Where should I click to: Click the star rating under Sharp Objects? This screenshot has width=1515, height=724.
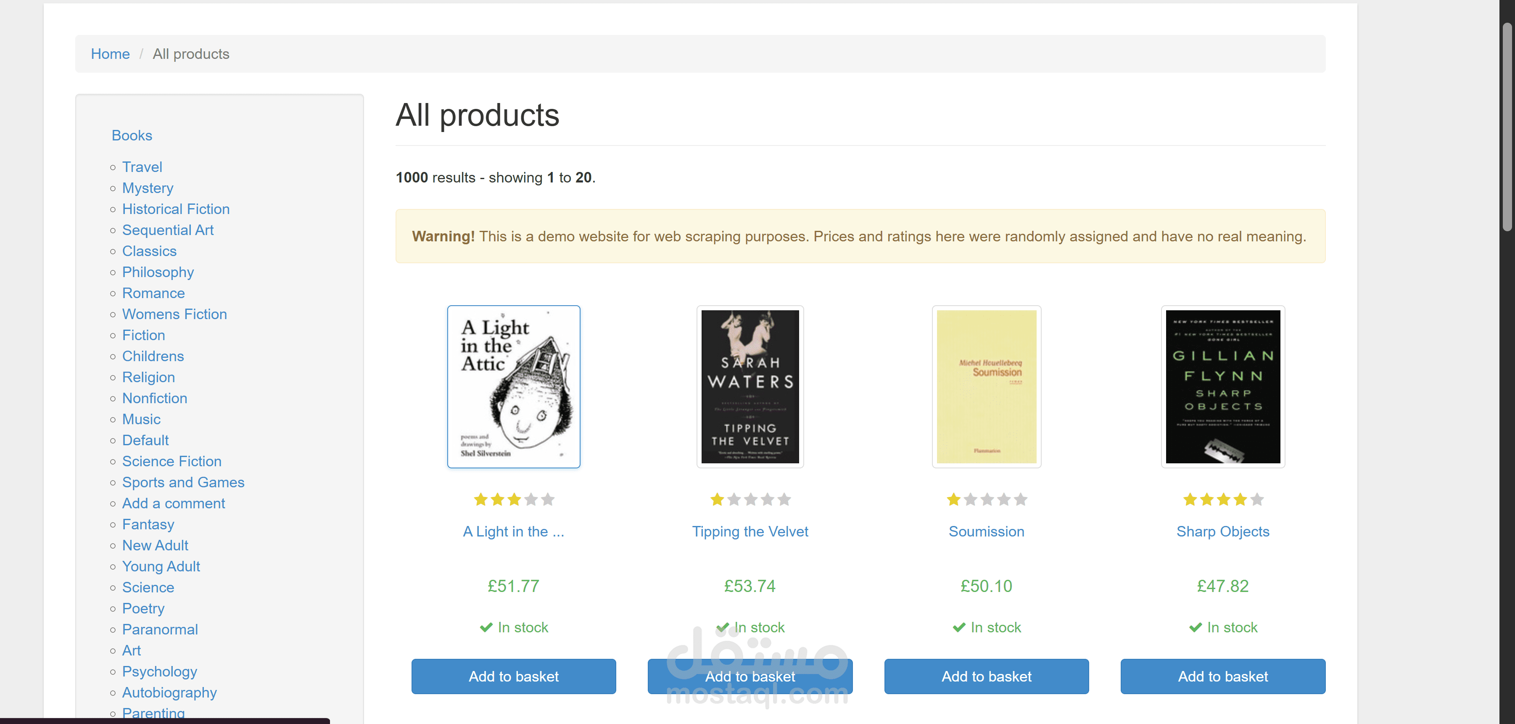1223,499
